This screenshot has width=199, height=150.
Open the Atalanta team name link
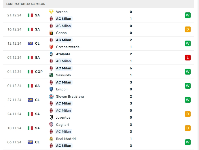click(63, 54)
